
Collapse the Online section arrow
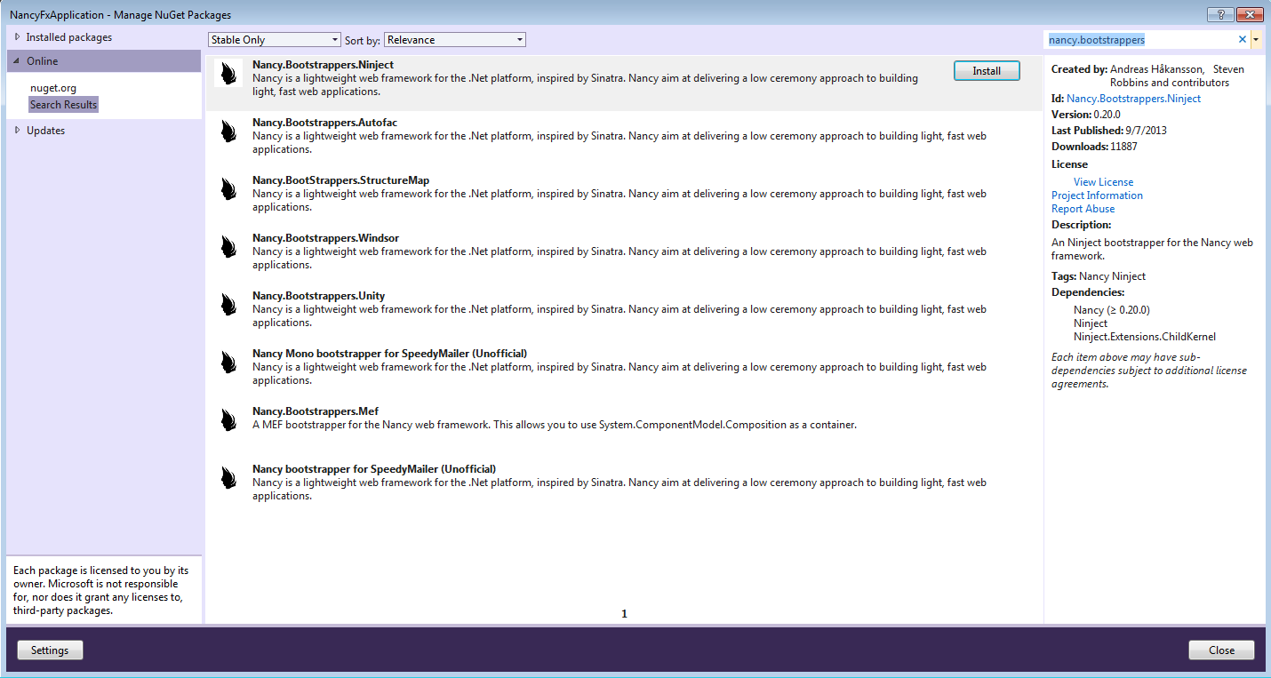click(17, 61)
